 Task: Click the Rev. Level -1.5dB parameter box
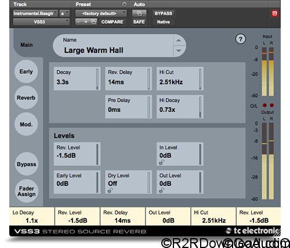[77, 154]
